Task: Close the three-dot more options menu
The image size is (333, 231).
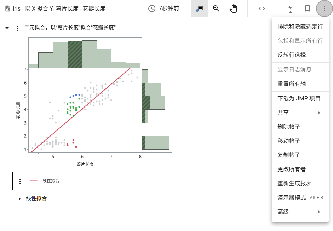Action: (324, 8)
